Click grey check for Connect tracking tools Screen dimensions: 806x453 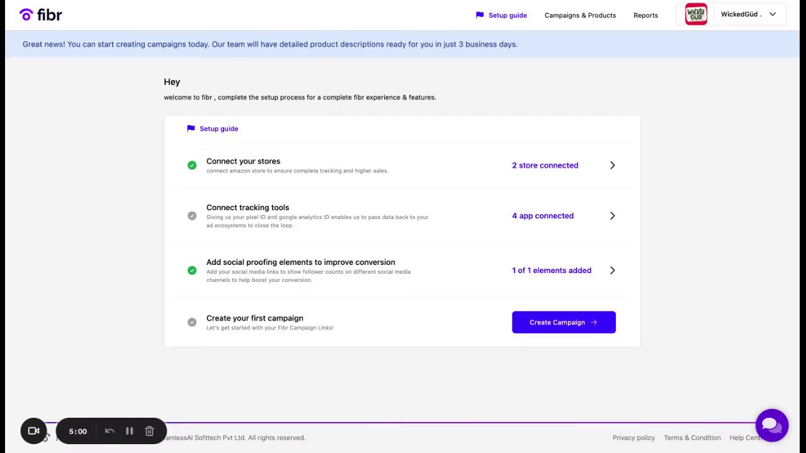192,216
